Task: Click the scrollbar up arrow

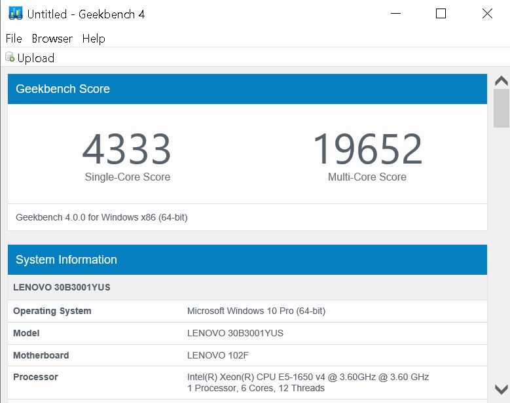Action: pyautogui.click(x=501, y=82)
